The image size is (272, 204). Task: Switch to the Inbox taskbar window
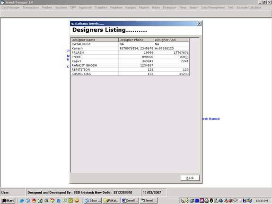pyautogui.click(x=93, y=201)
